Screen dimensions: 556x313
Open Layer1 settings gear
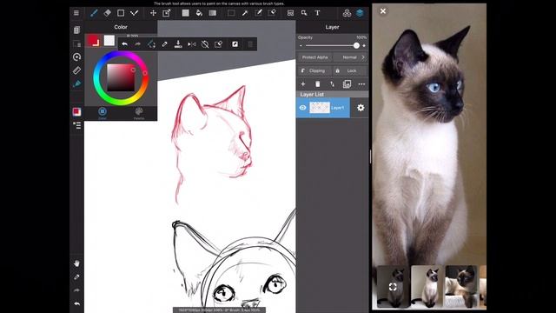(x=361, y=108)
